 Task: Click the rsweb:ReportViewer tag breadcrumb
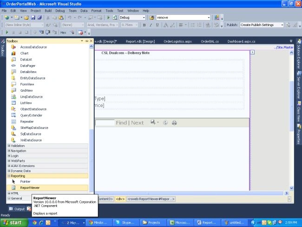click(151, 199)
